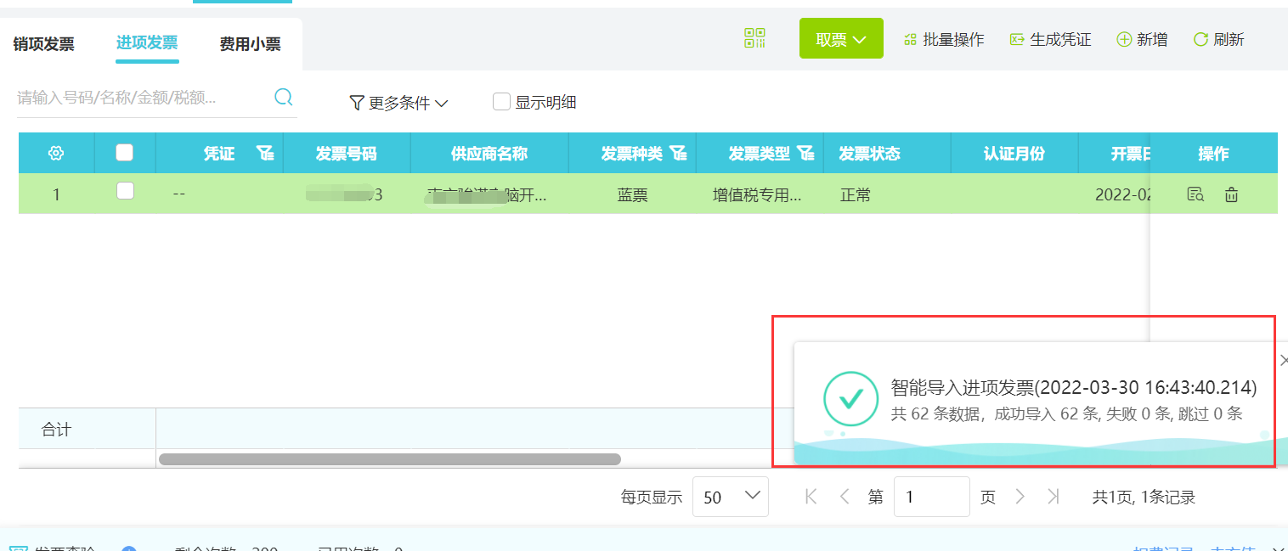This screenshot has width=1288, height=551.
Task: View details of row 1 invoice
Action: tap(1195, 195)
